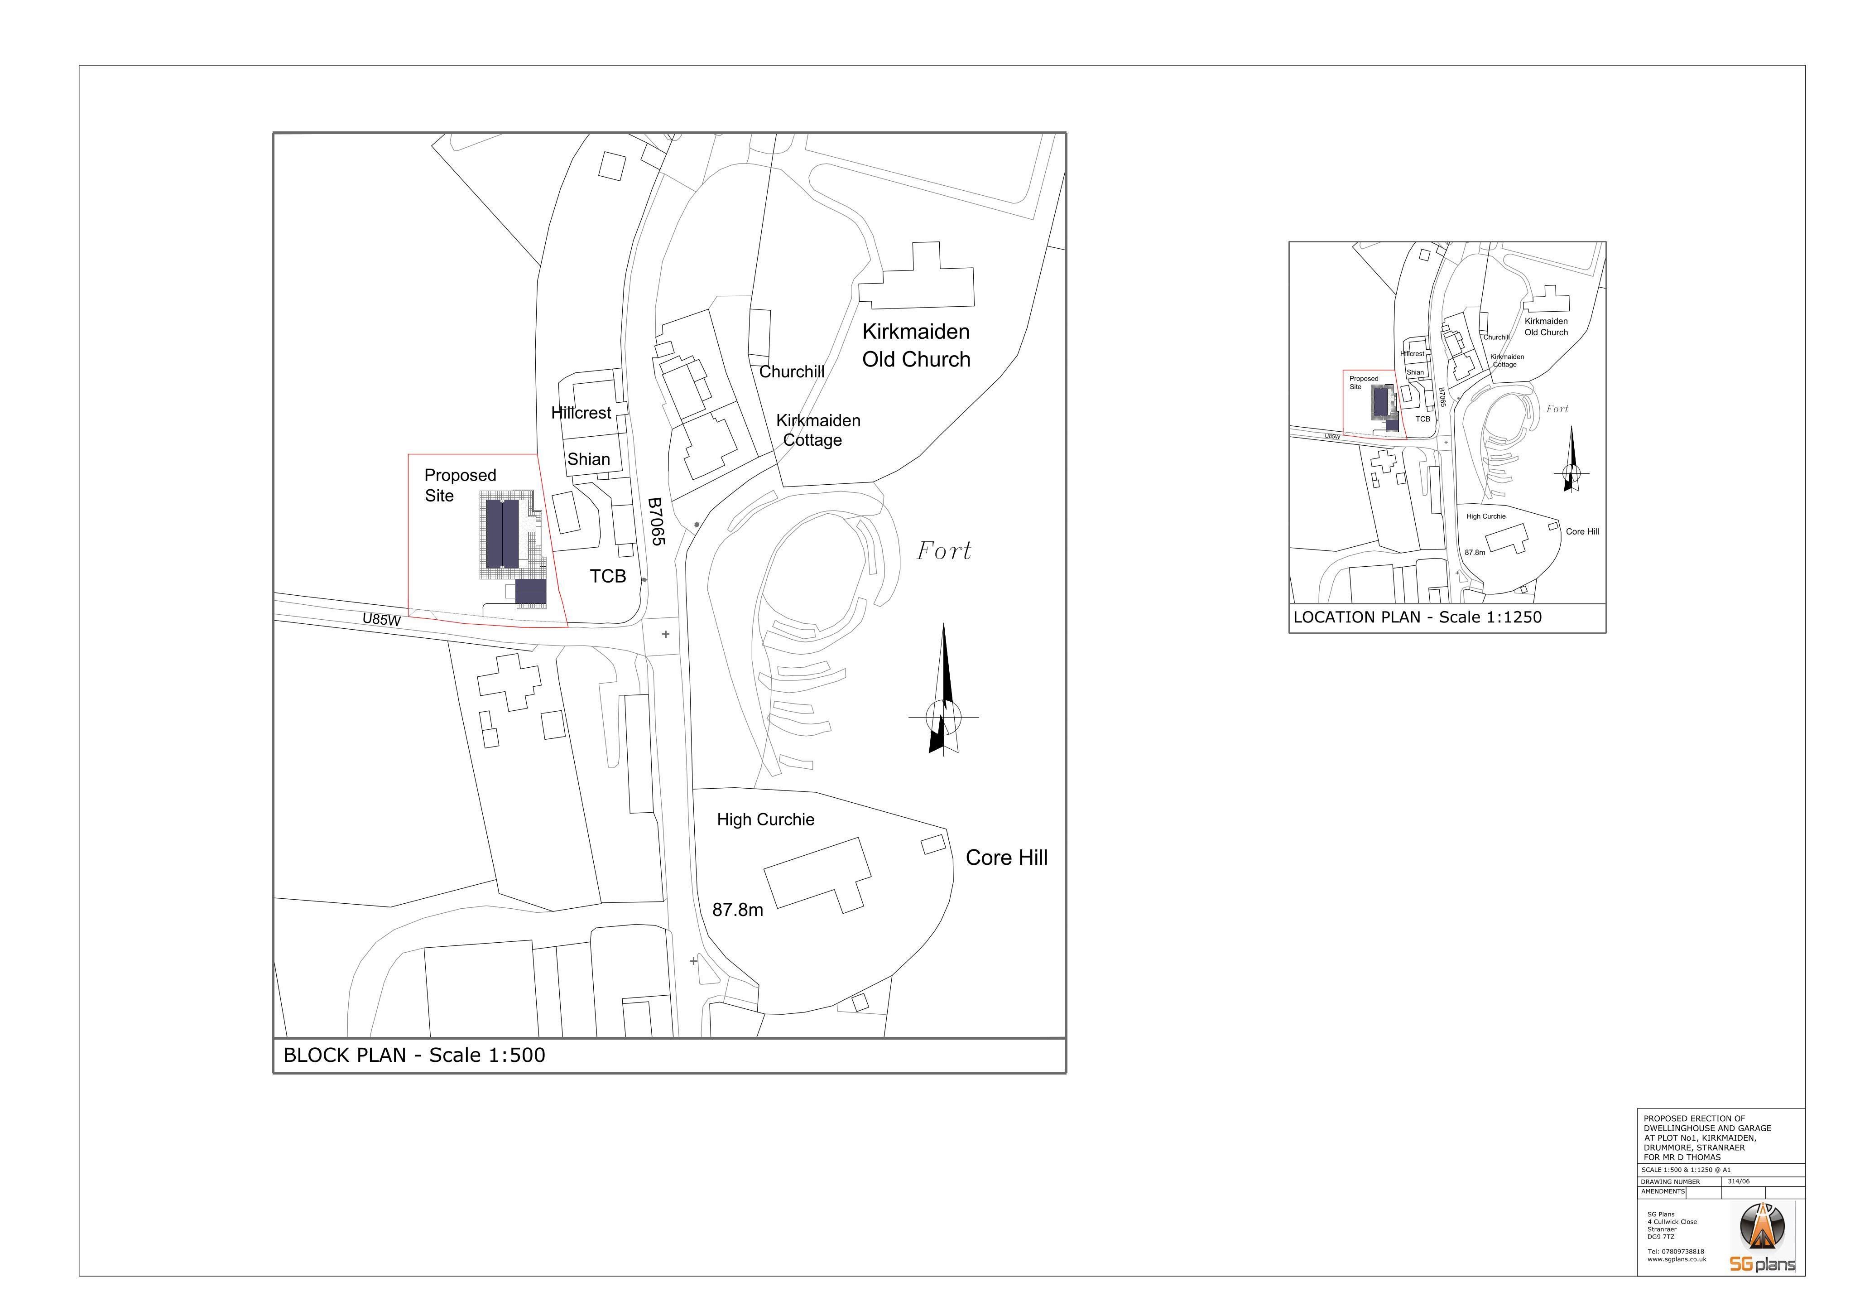Click '87.8m' spot height in location plan
Image resolution: width=1855 pixels, height=1311 pixels.
1475,553
